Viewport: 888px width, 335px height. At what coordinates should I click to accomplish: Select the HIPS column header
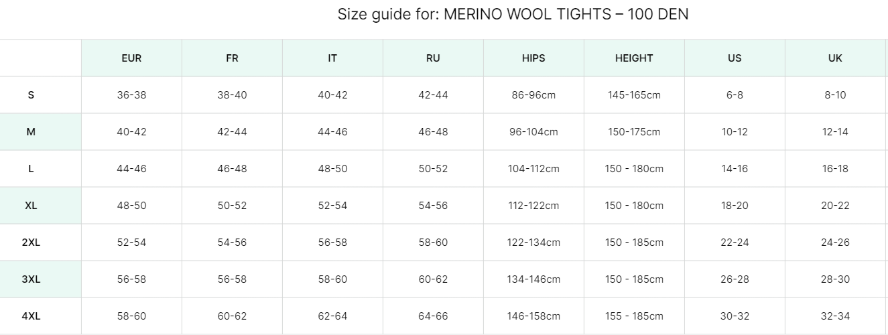533,58
